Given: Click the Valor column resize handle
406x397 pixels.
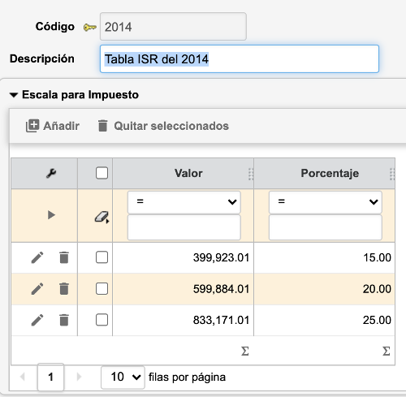Looking at the screenshot, I should coord(251,174).
